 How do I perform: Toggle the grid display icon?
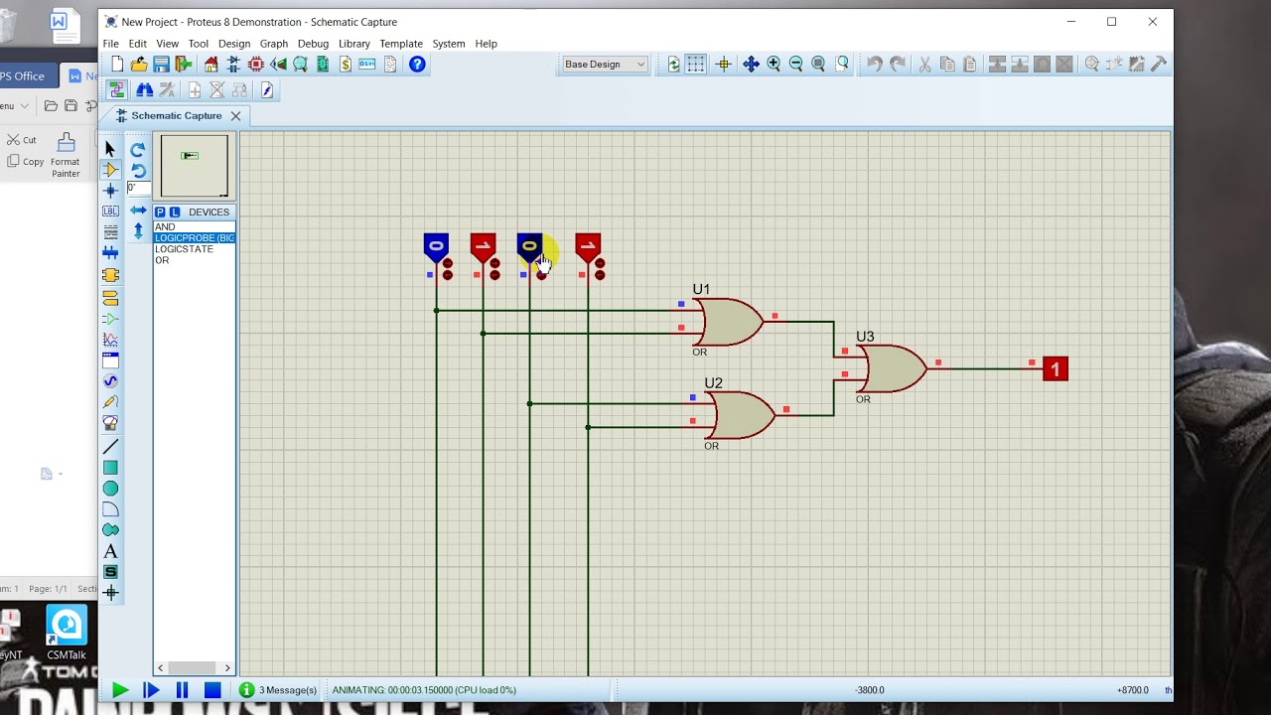pyautogui.click(x=696, y=64)
